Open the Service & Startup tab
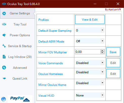 point(17,46)
